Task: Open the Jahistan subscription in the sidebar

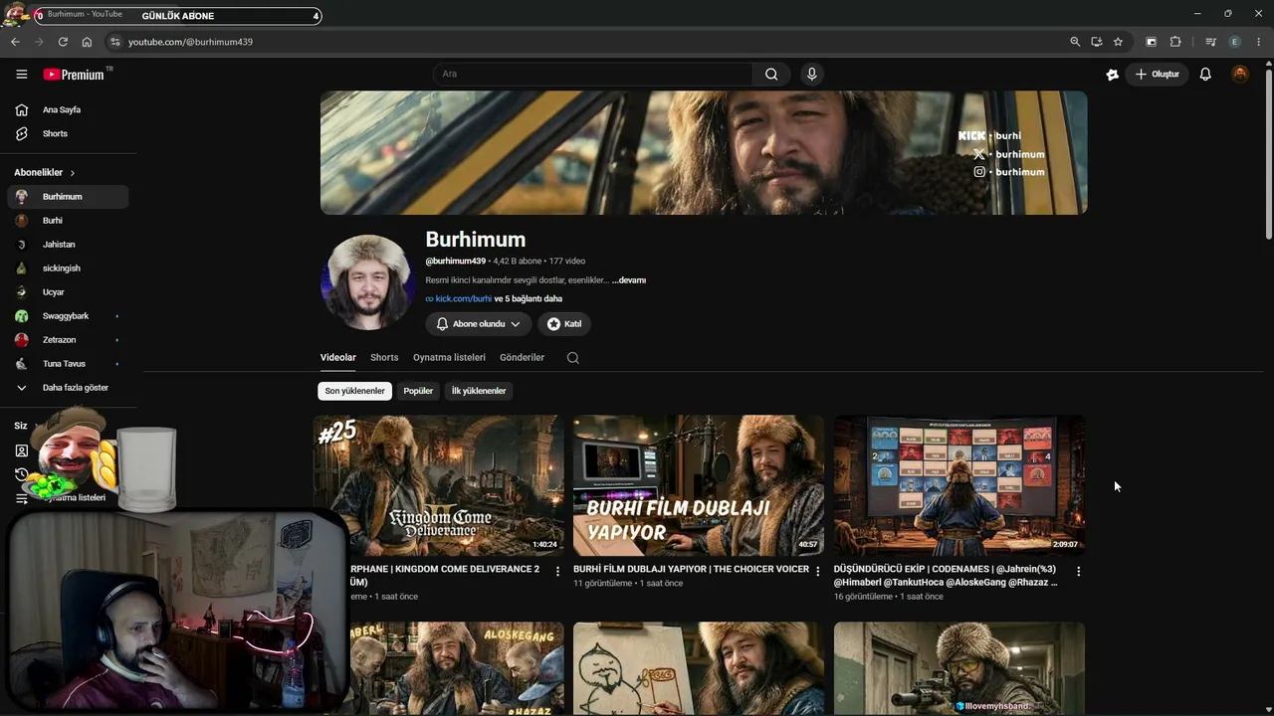Action: (x=68, y=245)
